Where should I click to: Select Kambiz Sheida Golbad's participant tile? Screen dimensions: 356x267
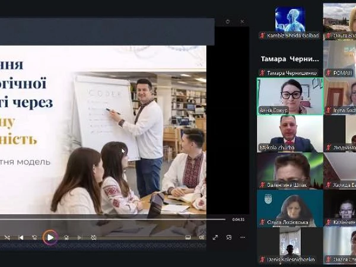tap(290, 20)
